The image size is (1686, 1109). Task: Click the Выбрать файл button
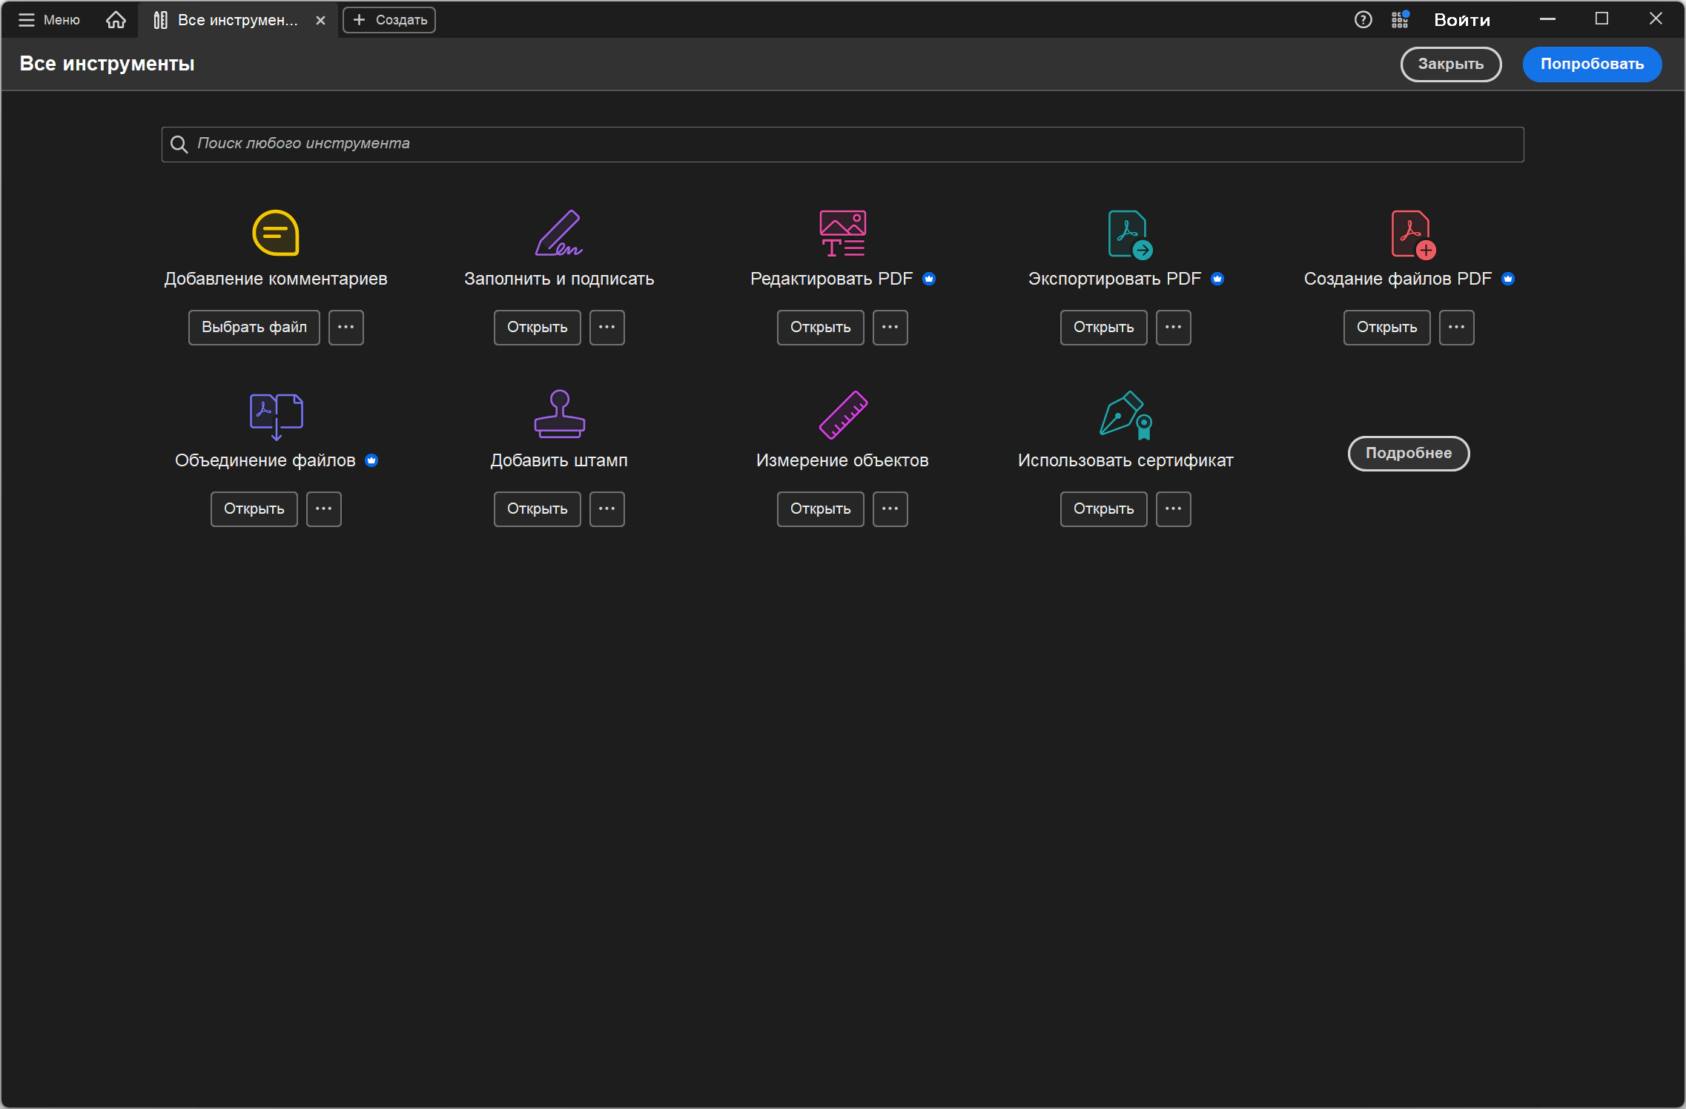[254, 327]
